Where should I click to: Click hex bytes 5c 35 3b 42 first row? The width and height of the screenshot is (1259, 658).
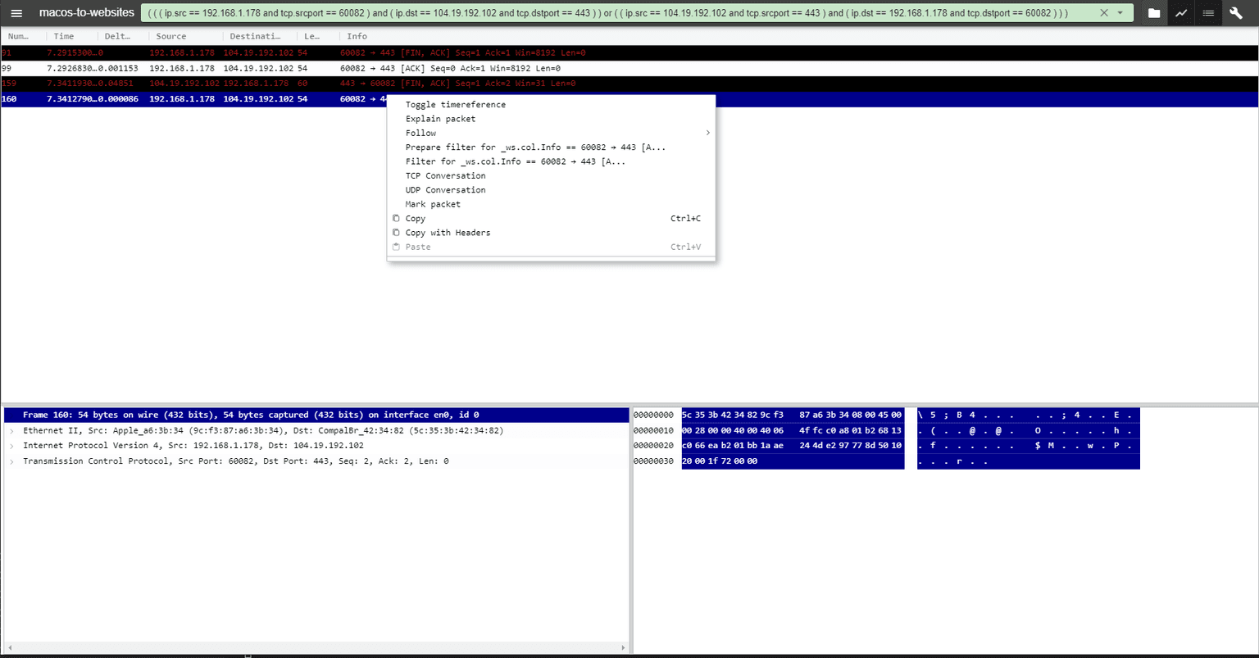793,415
